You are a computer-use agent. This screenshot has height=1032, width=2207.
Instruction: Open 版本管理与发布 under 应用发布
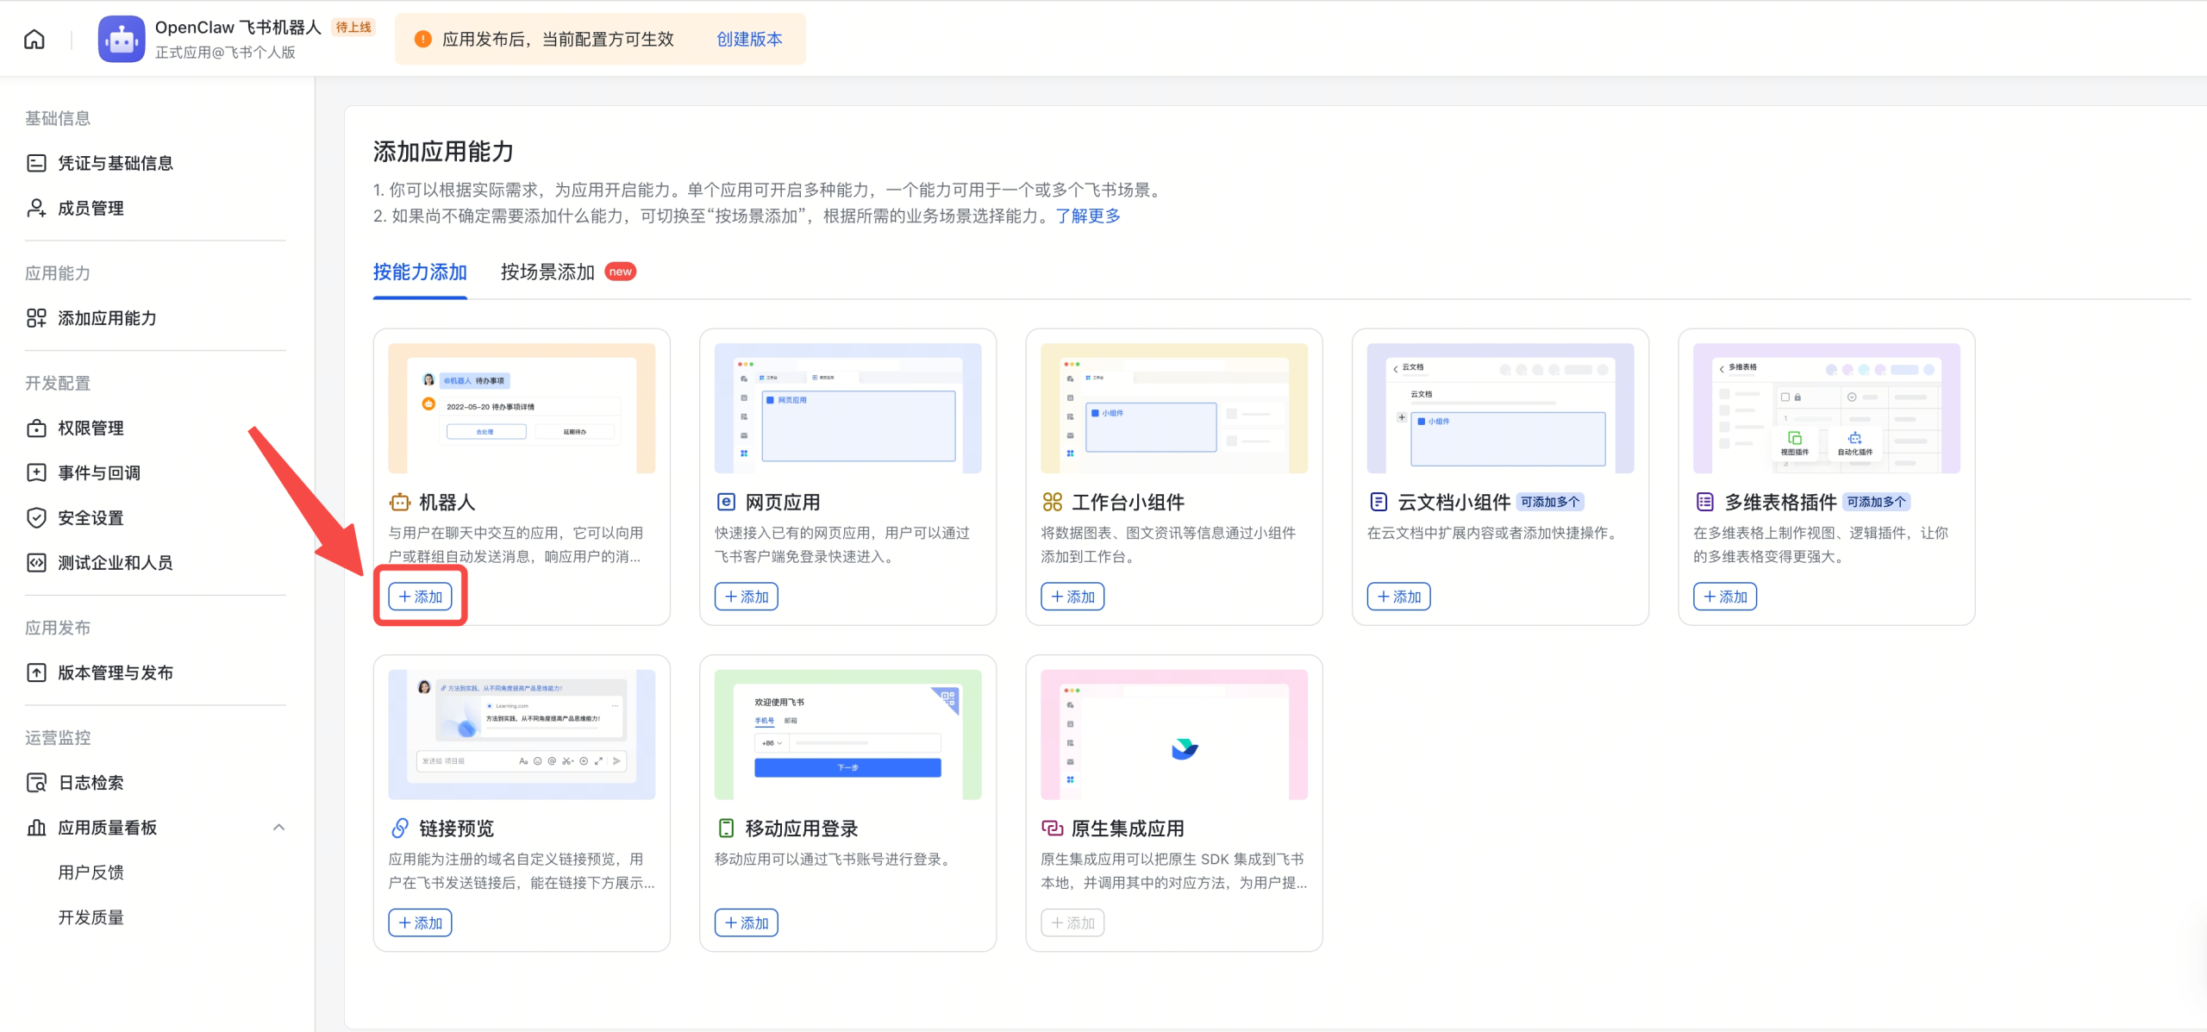click(116, 672)
